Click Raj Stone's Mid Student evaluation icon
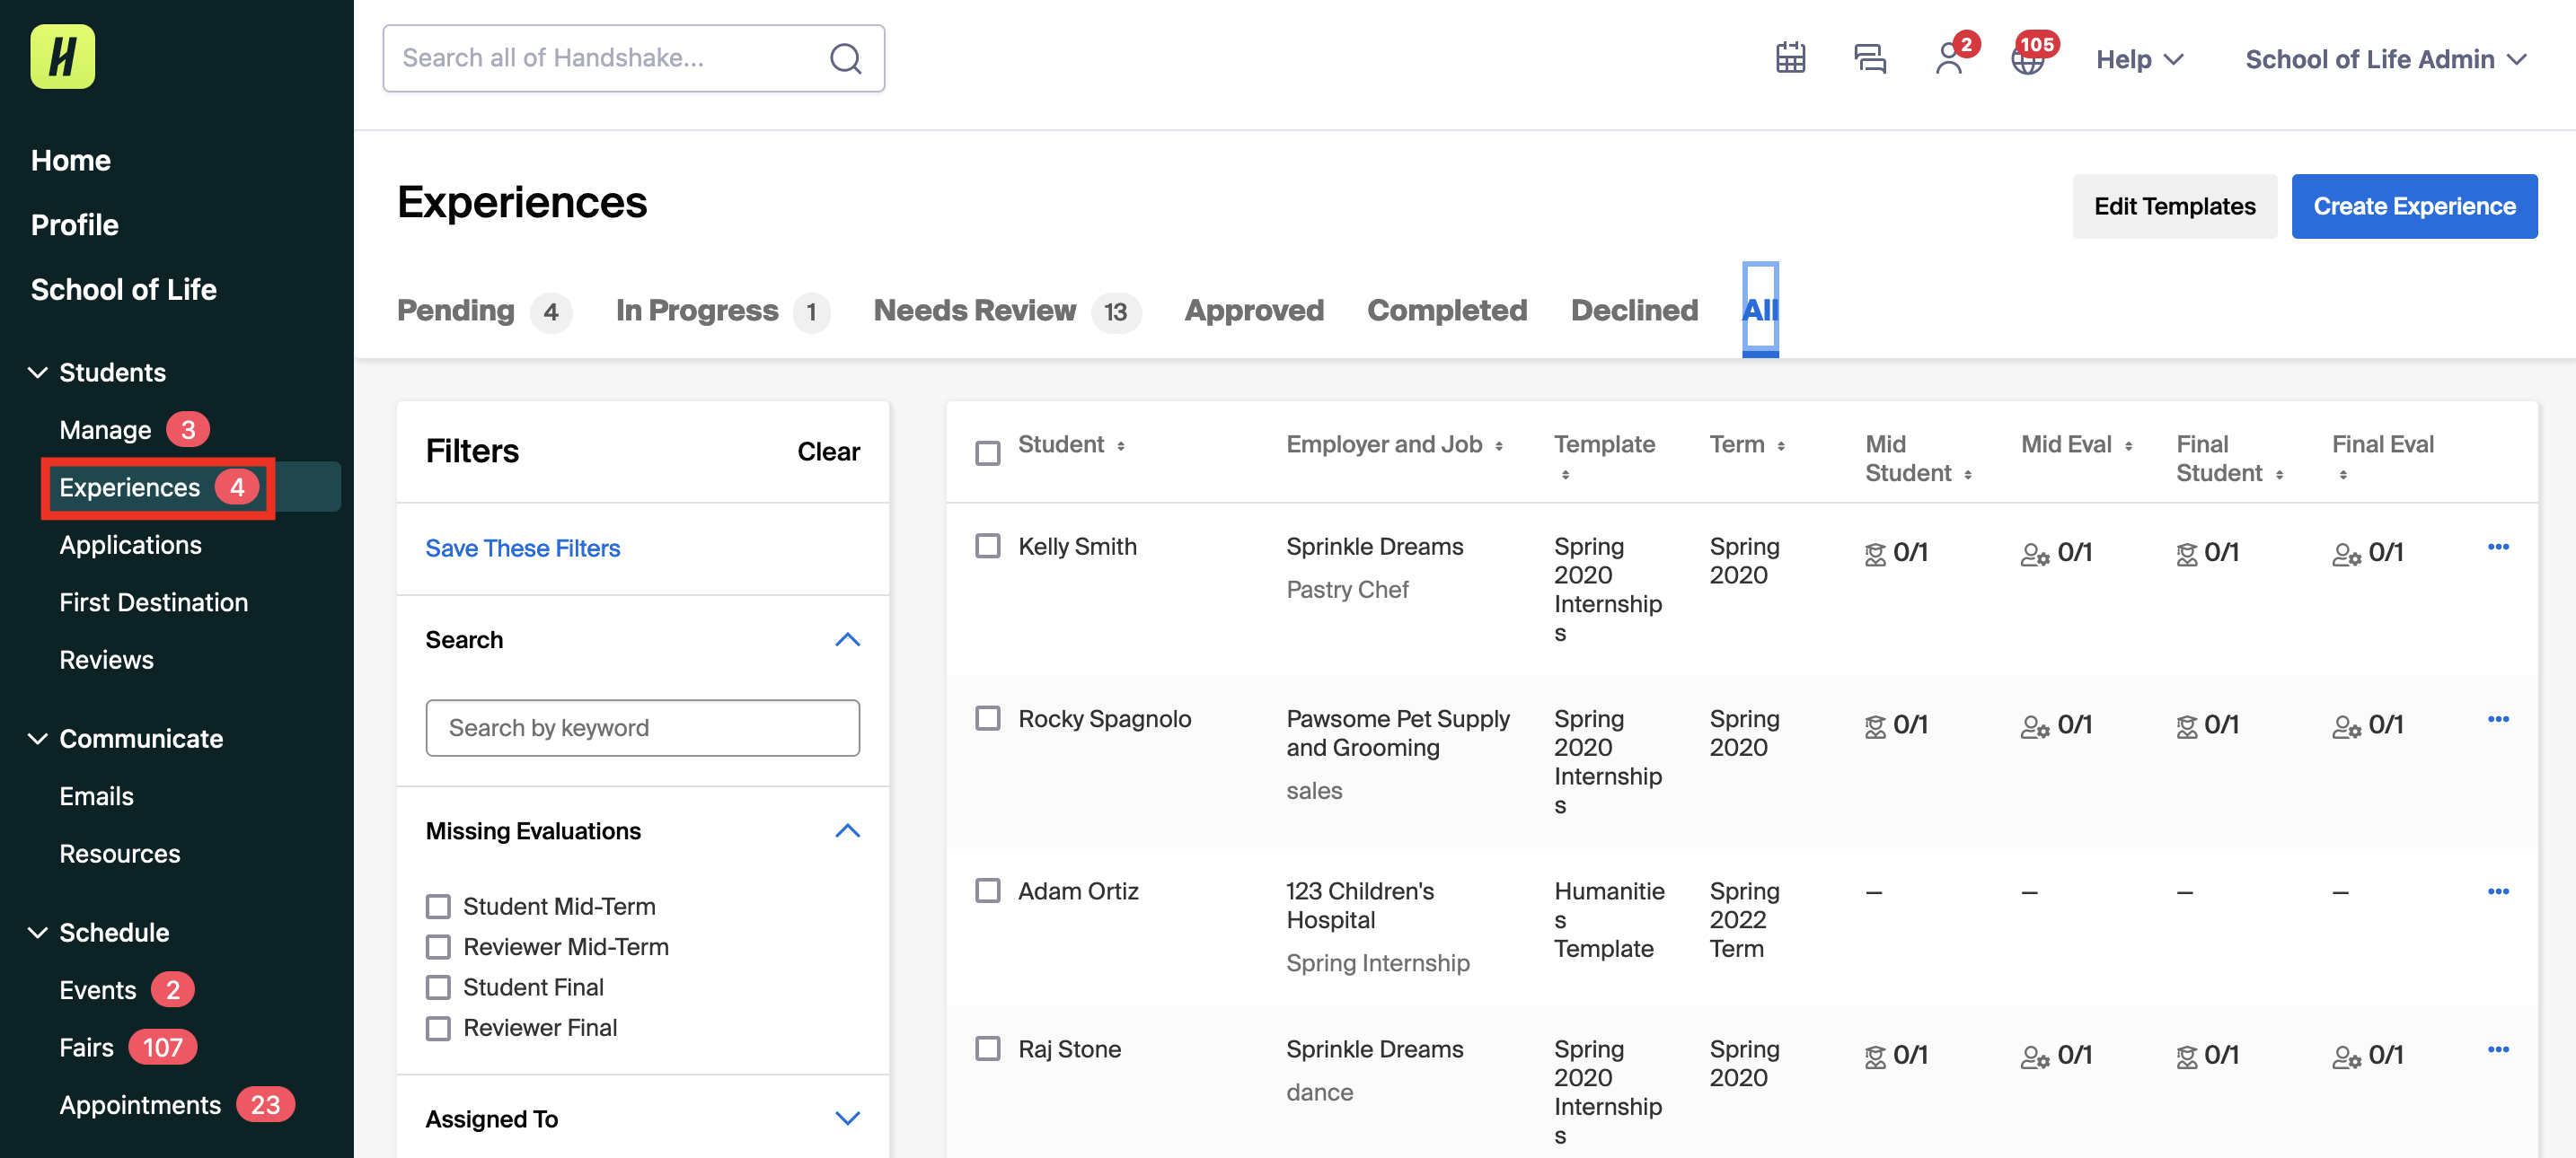 coord(1875,1056)
